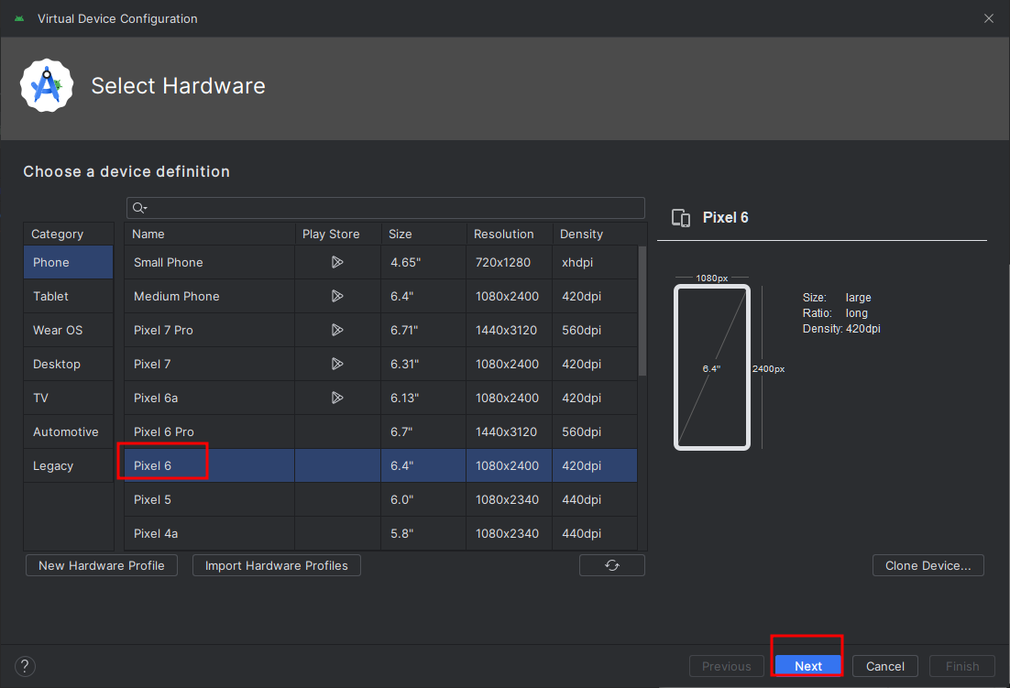The height and width of the screenshot is (688, 1010).
Task: Click Import Hardware Profiles button
Action: (x=277, y=565)
